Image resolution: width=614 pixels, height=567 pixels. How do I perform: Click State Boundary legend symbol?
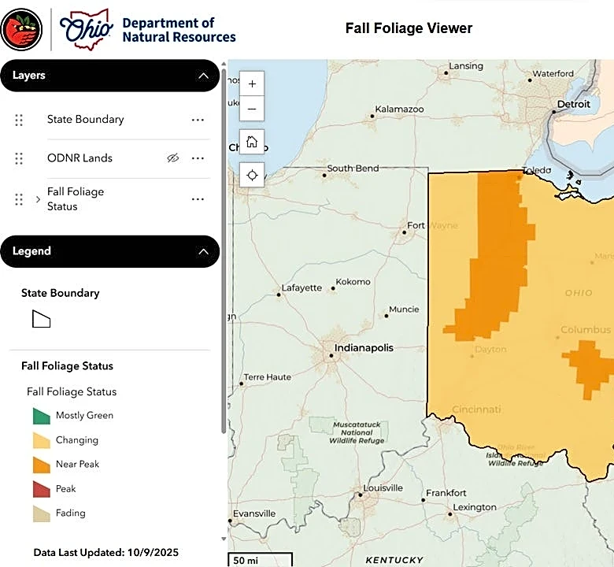click(41, 319)
